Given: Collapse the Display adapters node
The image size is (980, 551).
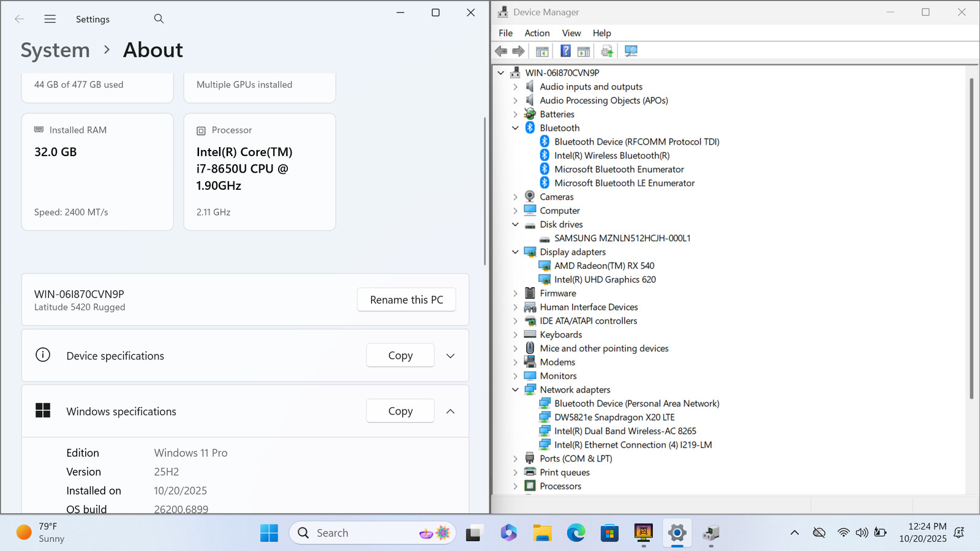Looking at the screenshot, I should tap(515, 252).
